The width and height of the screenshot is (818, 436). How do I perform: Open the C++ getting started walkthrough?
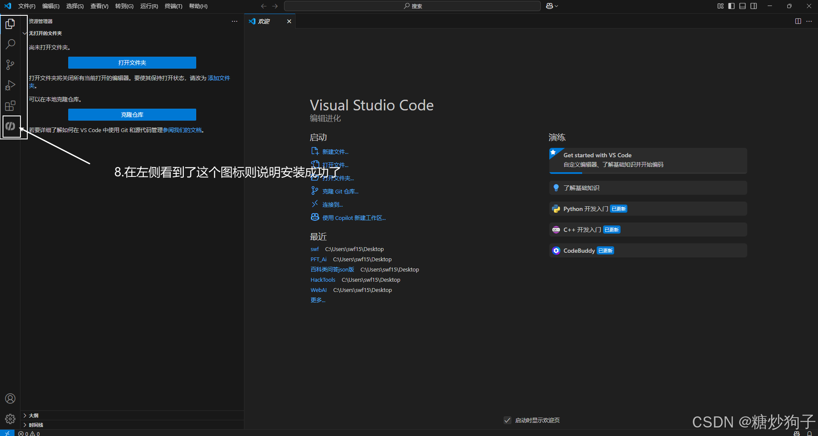coord(648,230)
